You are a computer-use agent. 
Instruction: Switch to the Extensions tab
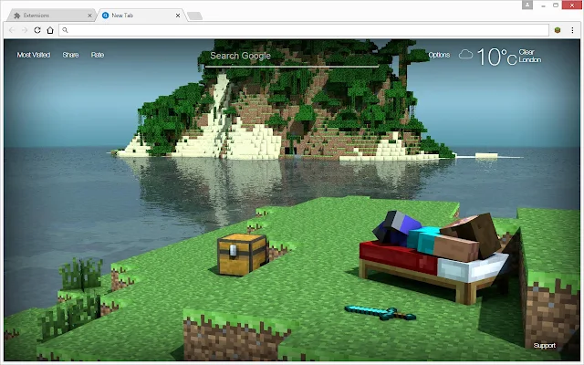[x=50, y=16]
